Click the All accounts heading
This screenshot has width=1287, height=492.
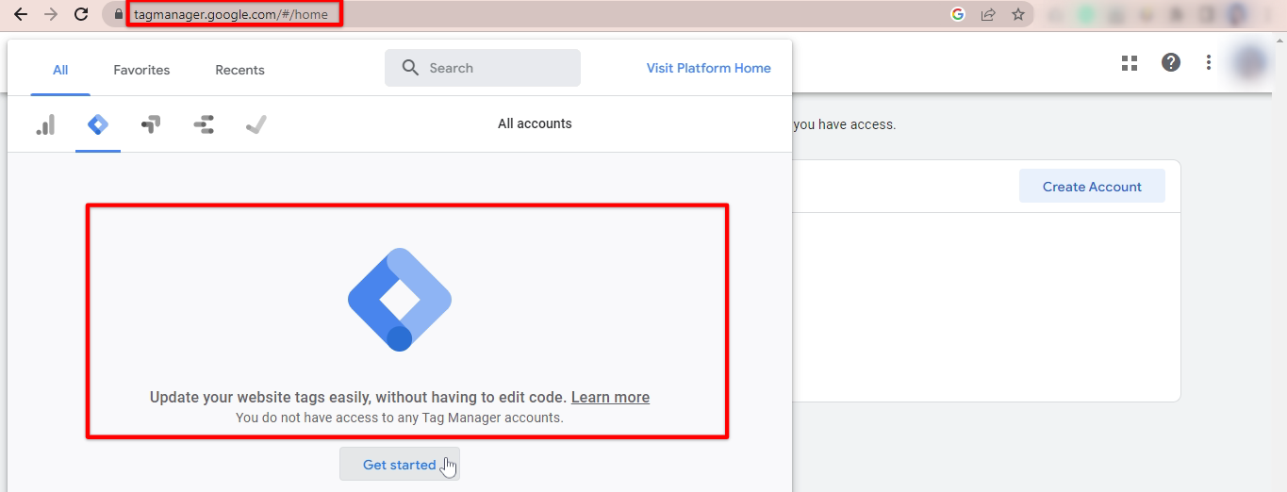535,123
